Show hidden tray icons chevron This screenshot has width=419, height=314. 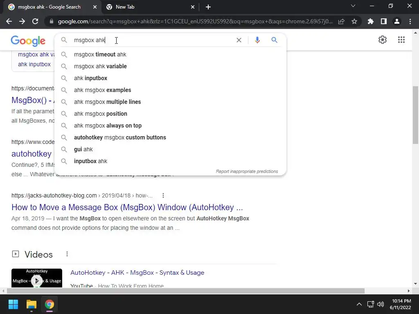click(x=359, y=304)
